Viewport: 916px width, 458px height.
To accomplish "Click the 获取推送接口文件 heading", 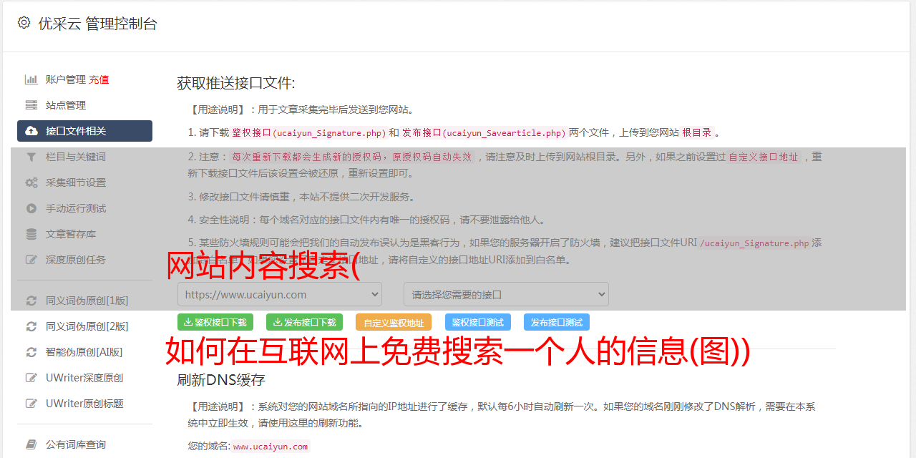I will coord(236,83).
